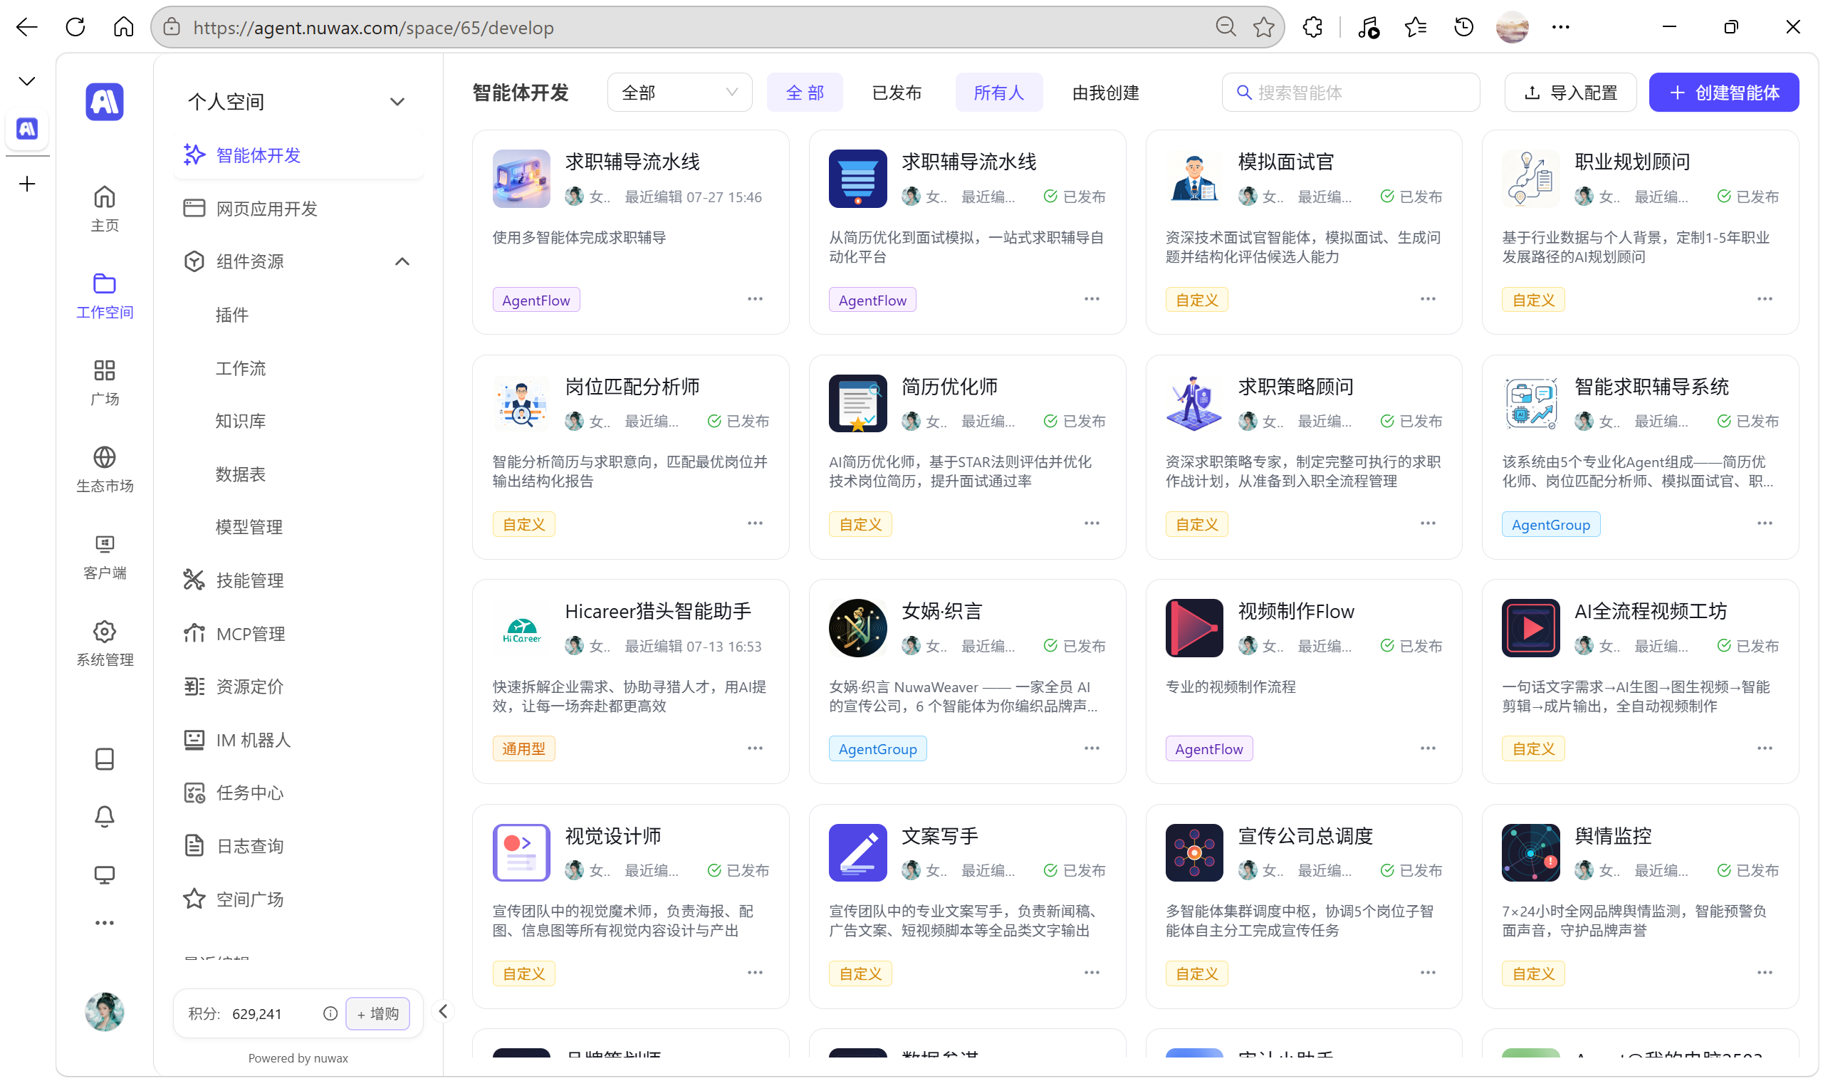Click the document book icon in sidebar

pos(104,759)
